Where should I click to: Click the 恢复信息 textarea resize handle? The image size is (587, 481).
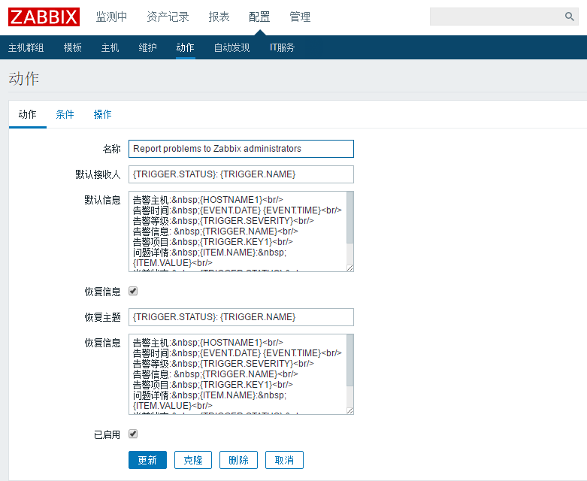pos(350,411)
